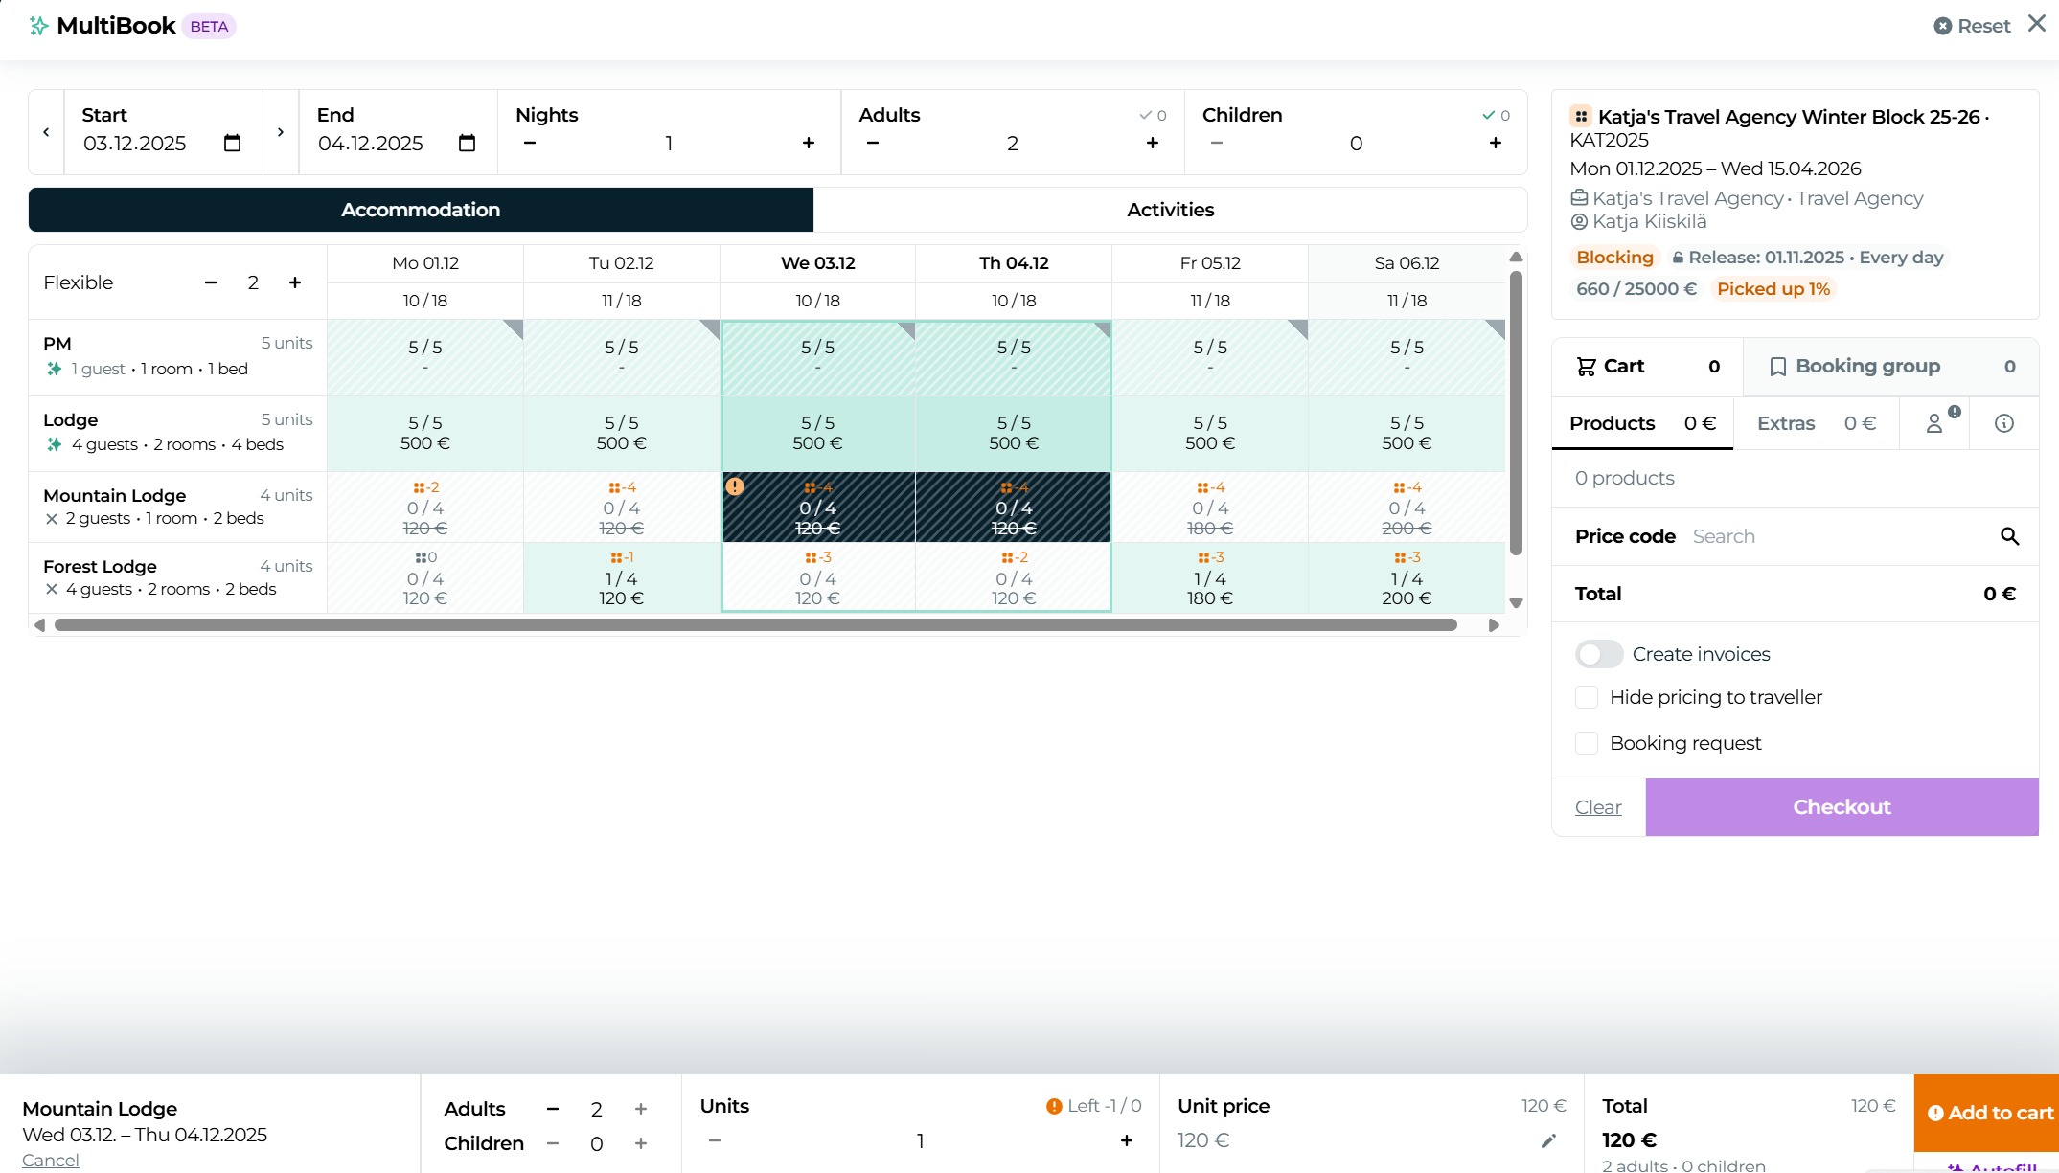Viewport: 2059px width, 1173px height.
Task: Check Hide pricing to traveller
Action: pos(1587,697)
